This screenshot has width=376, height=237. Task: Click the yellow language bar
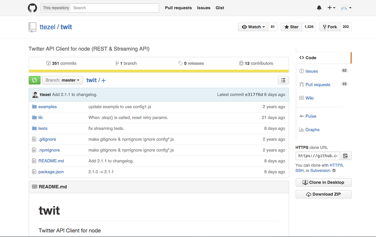[159, 71]
